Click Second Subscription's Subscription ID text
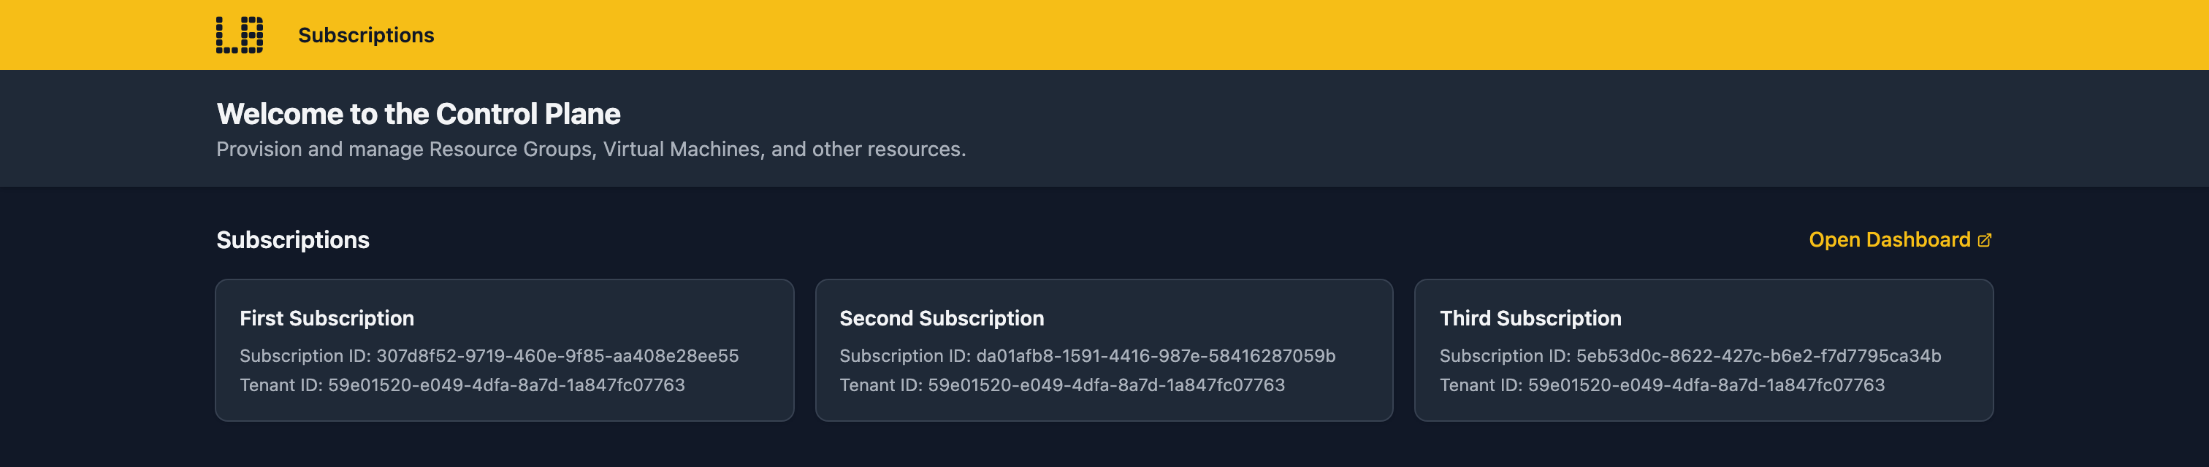Screen dimensions: 2209x467 point(1088,355)
